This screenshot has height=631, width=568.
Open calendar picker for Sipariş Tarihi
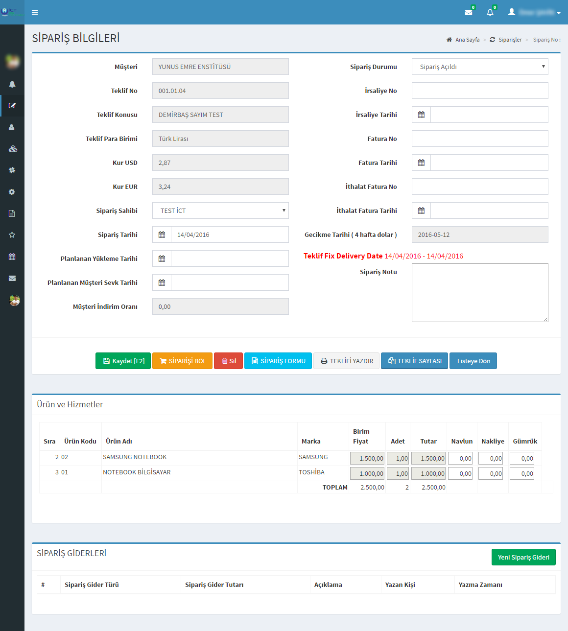[162, 234]
